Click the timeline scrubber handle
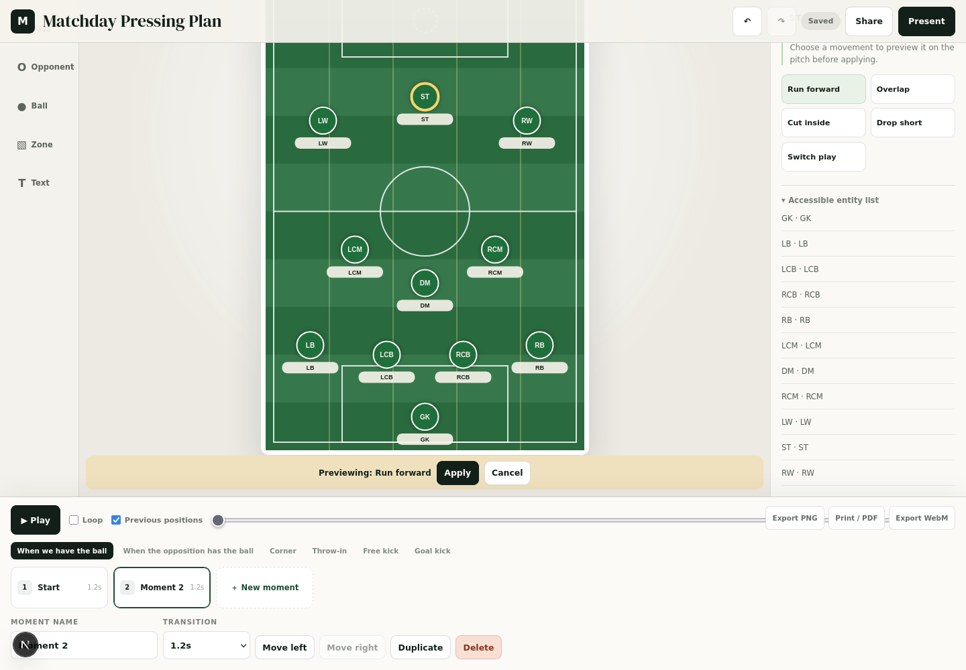 [x=218, y=521]
